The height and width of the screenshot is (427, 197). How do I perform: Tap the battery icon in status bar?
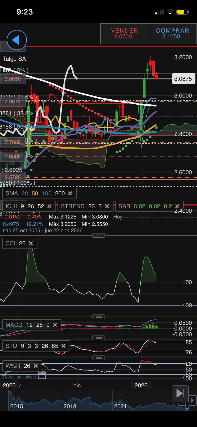(183, 12)
